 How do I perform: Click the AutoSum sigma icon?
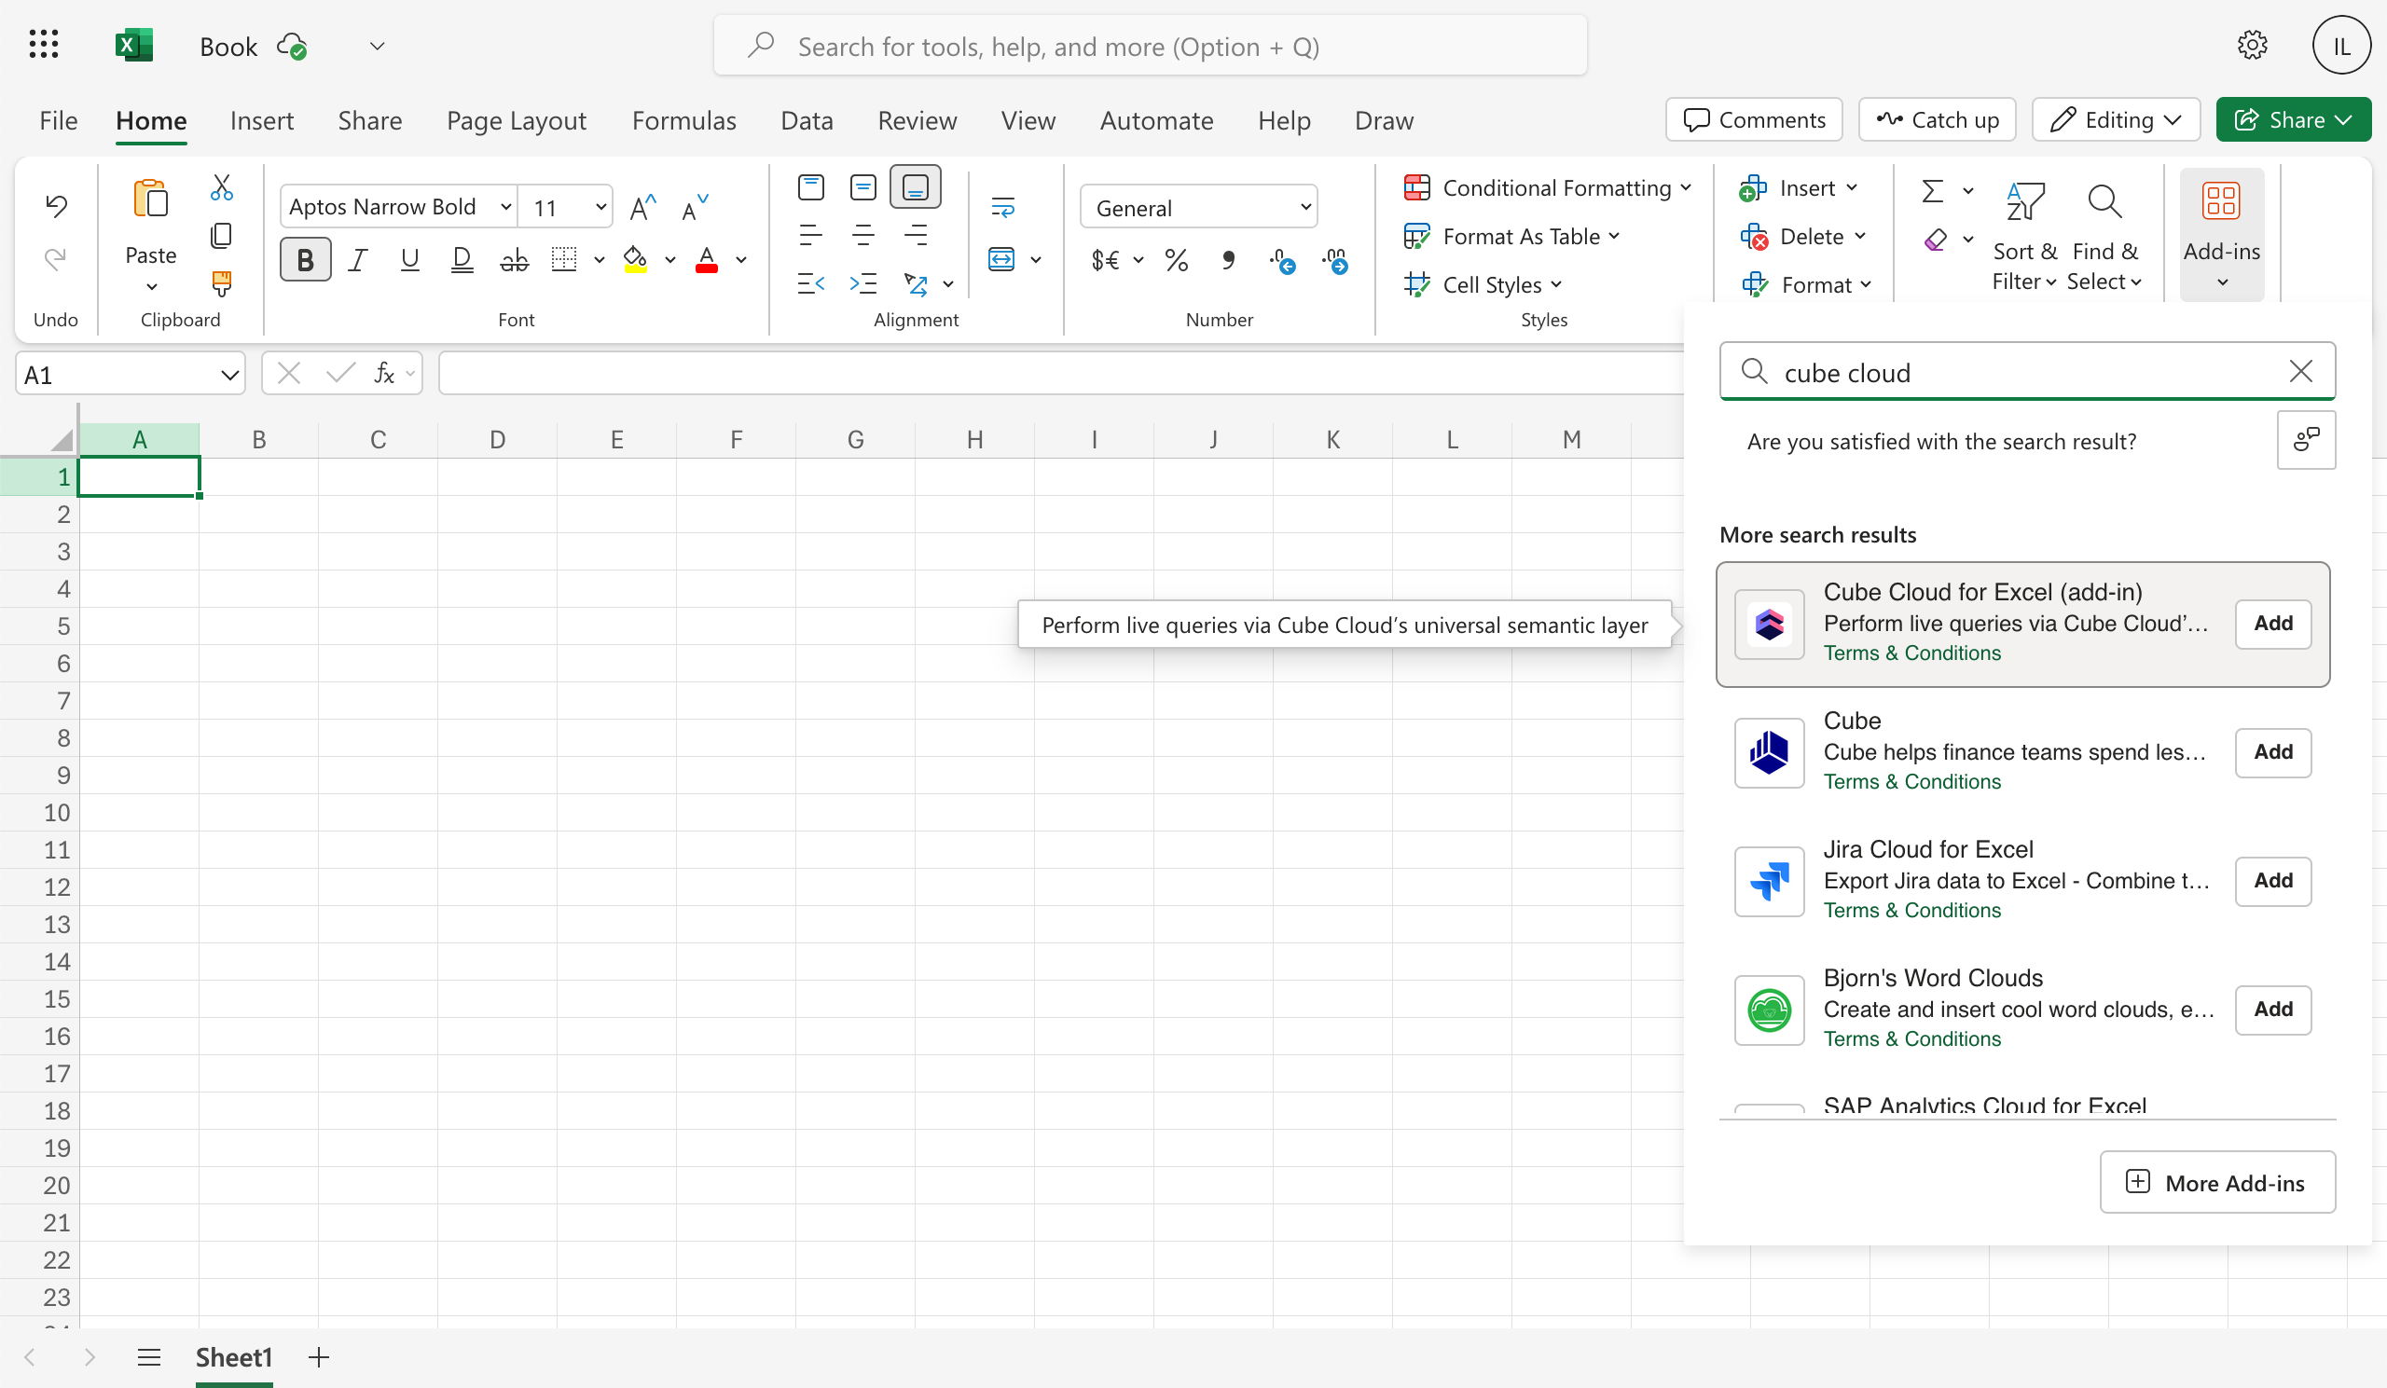1932,190
